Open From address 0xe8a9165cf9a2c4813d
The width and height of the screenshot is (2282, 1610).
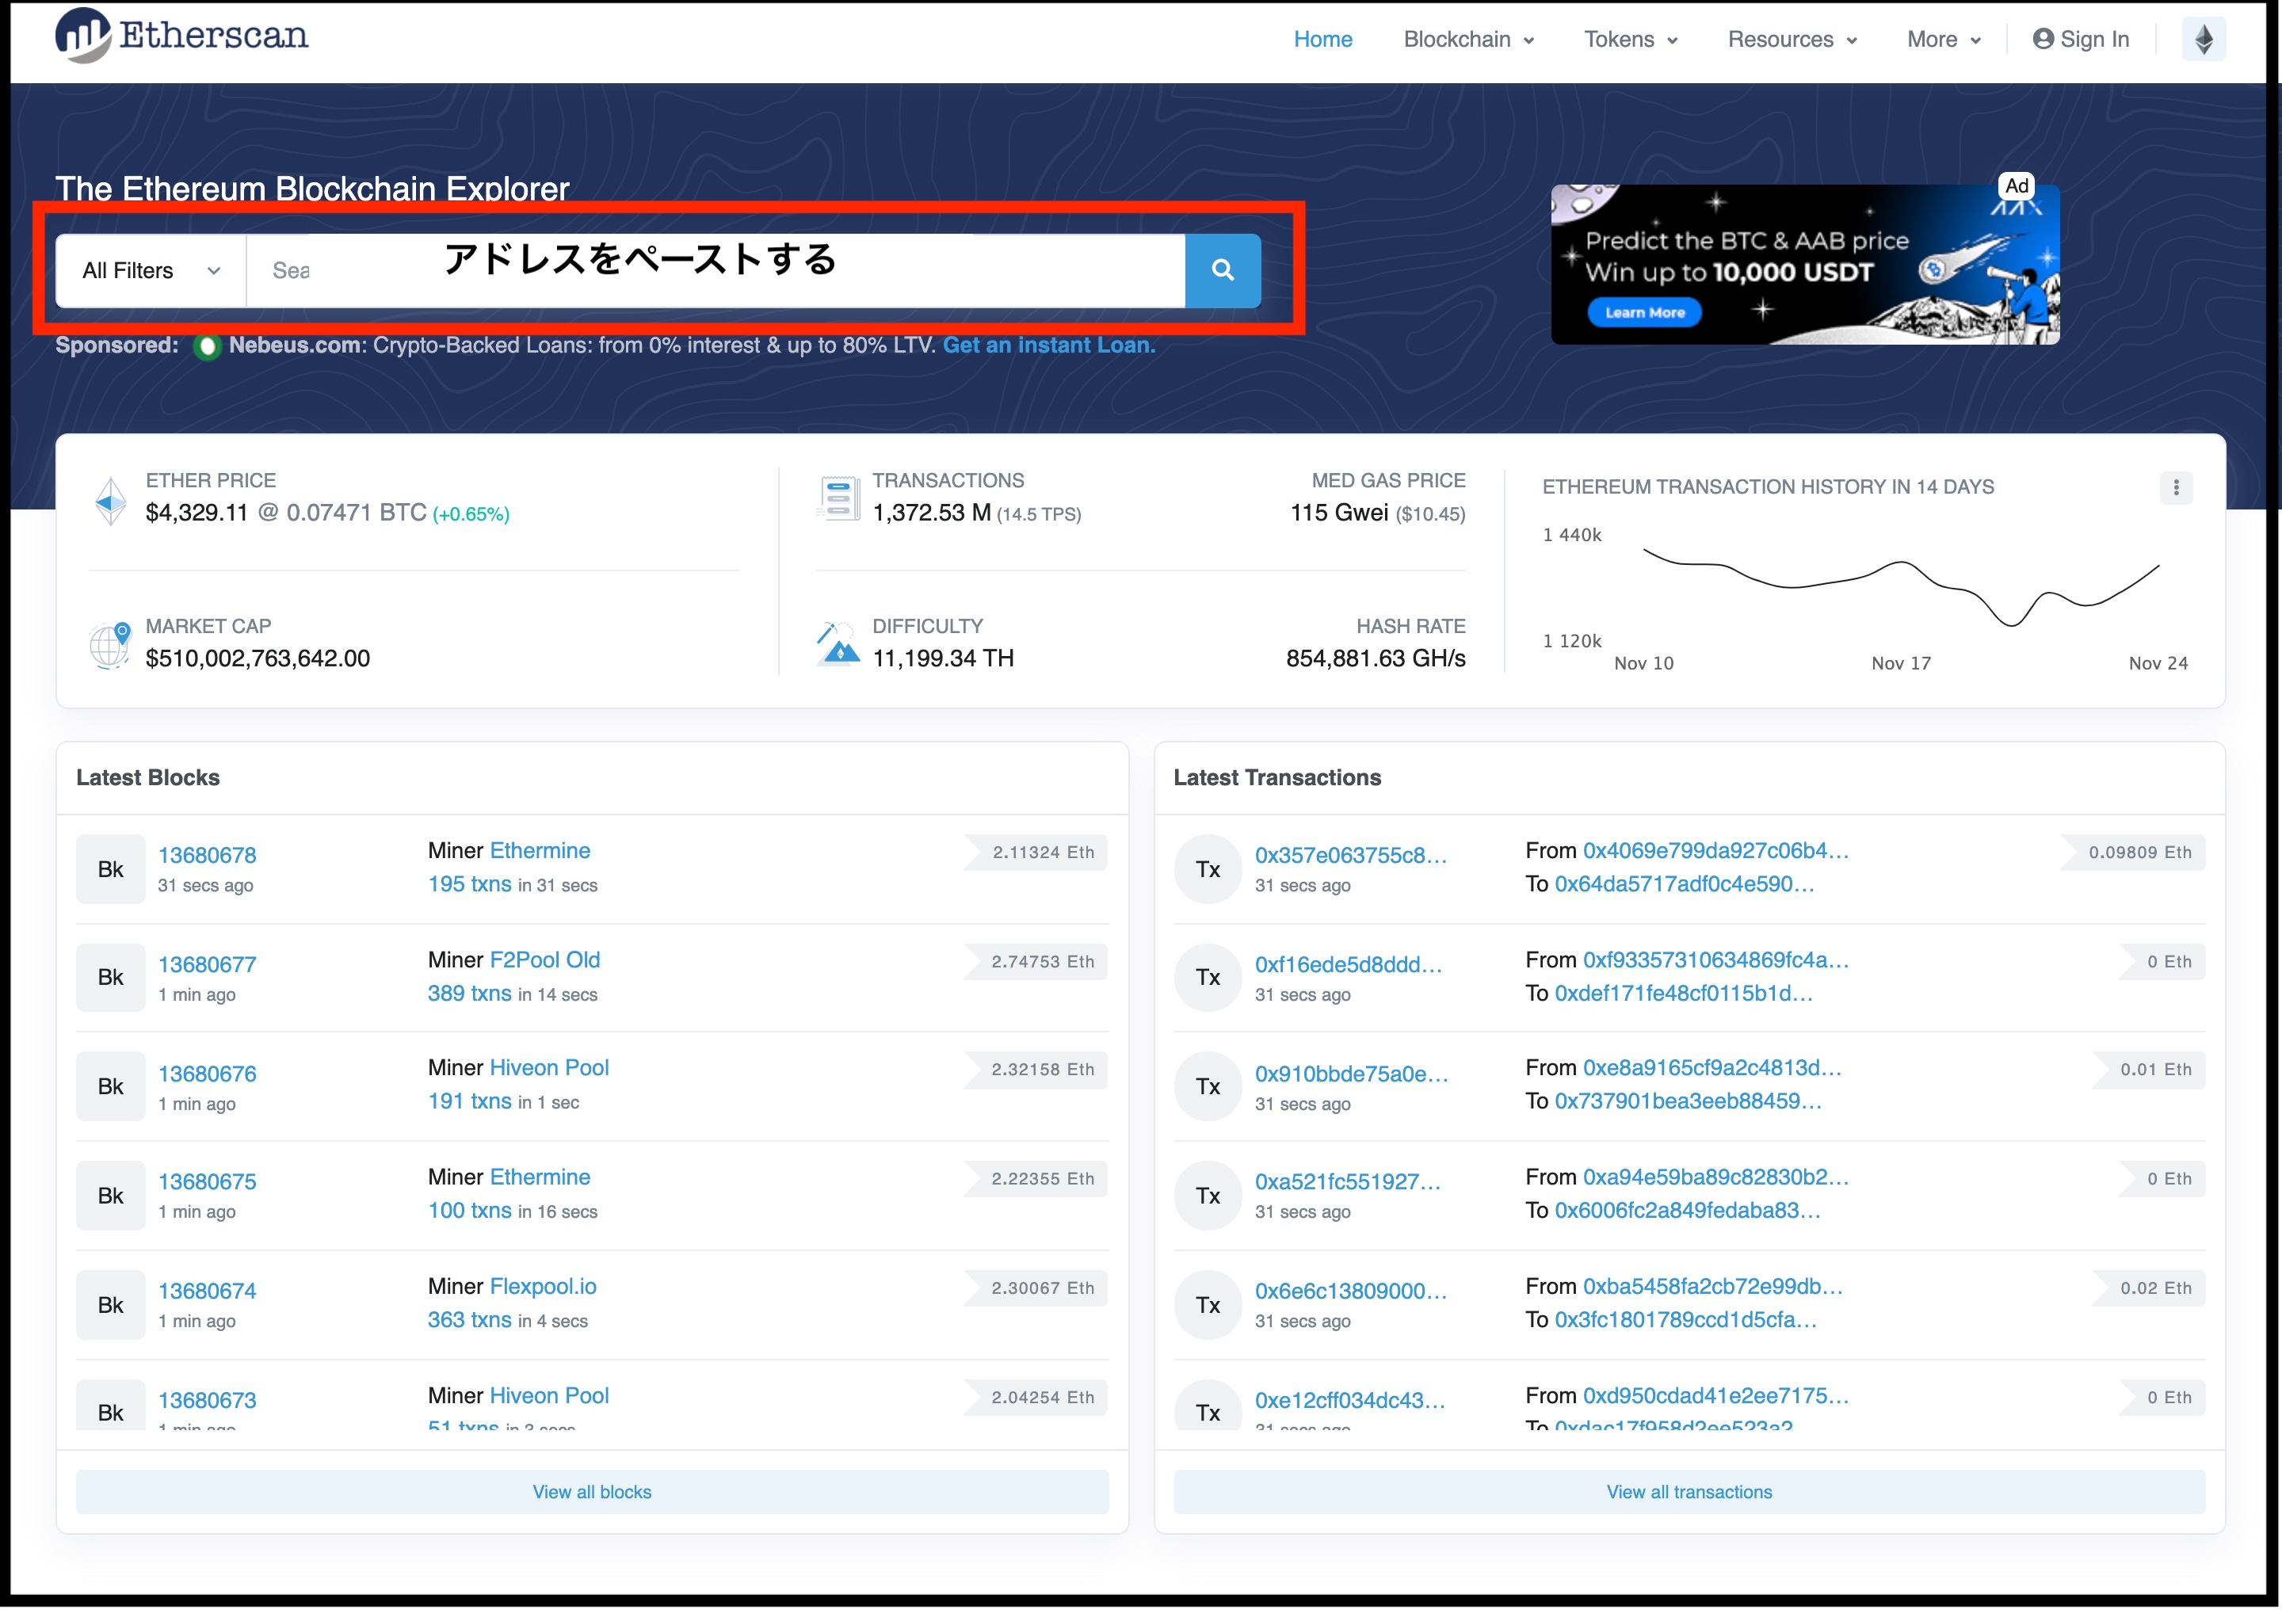coord(1712,1068)
